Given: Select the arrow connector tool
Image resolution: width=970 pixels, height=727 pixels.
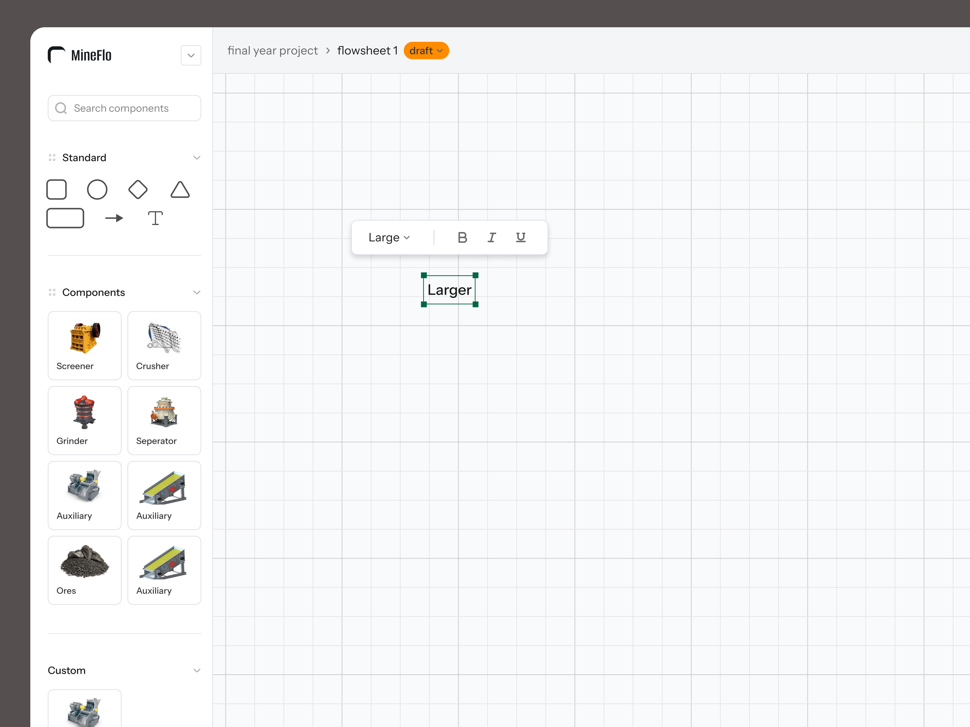Looking at the screenshot, I should click(114, 218).
